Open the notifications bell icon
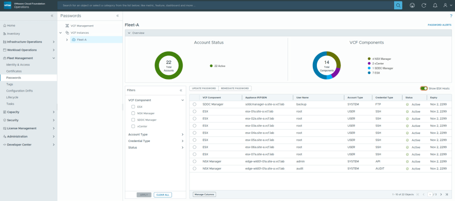 pos(435,5)
